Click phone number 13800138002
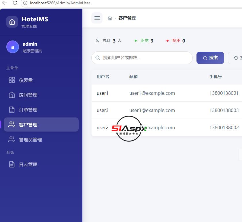 (224, 128)
